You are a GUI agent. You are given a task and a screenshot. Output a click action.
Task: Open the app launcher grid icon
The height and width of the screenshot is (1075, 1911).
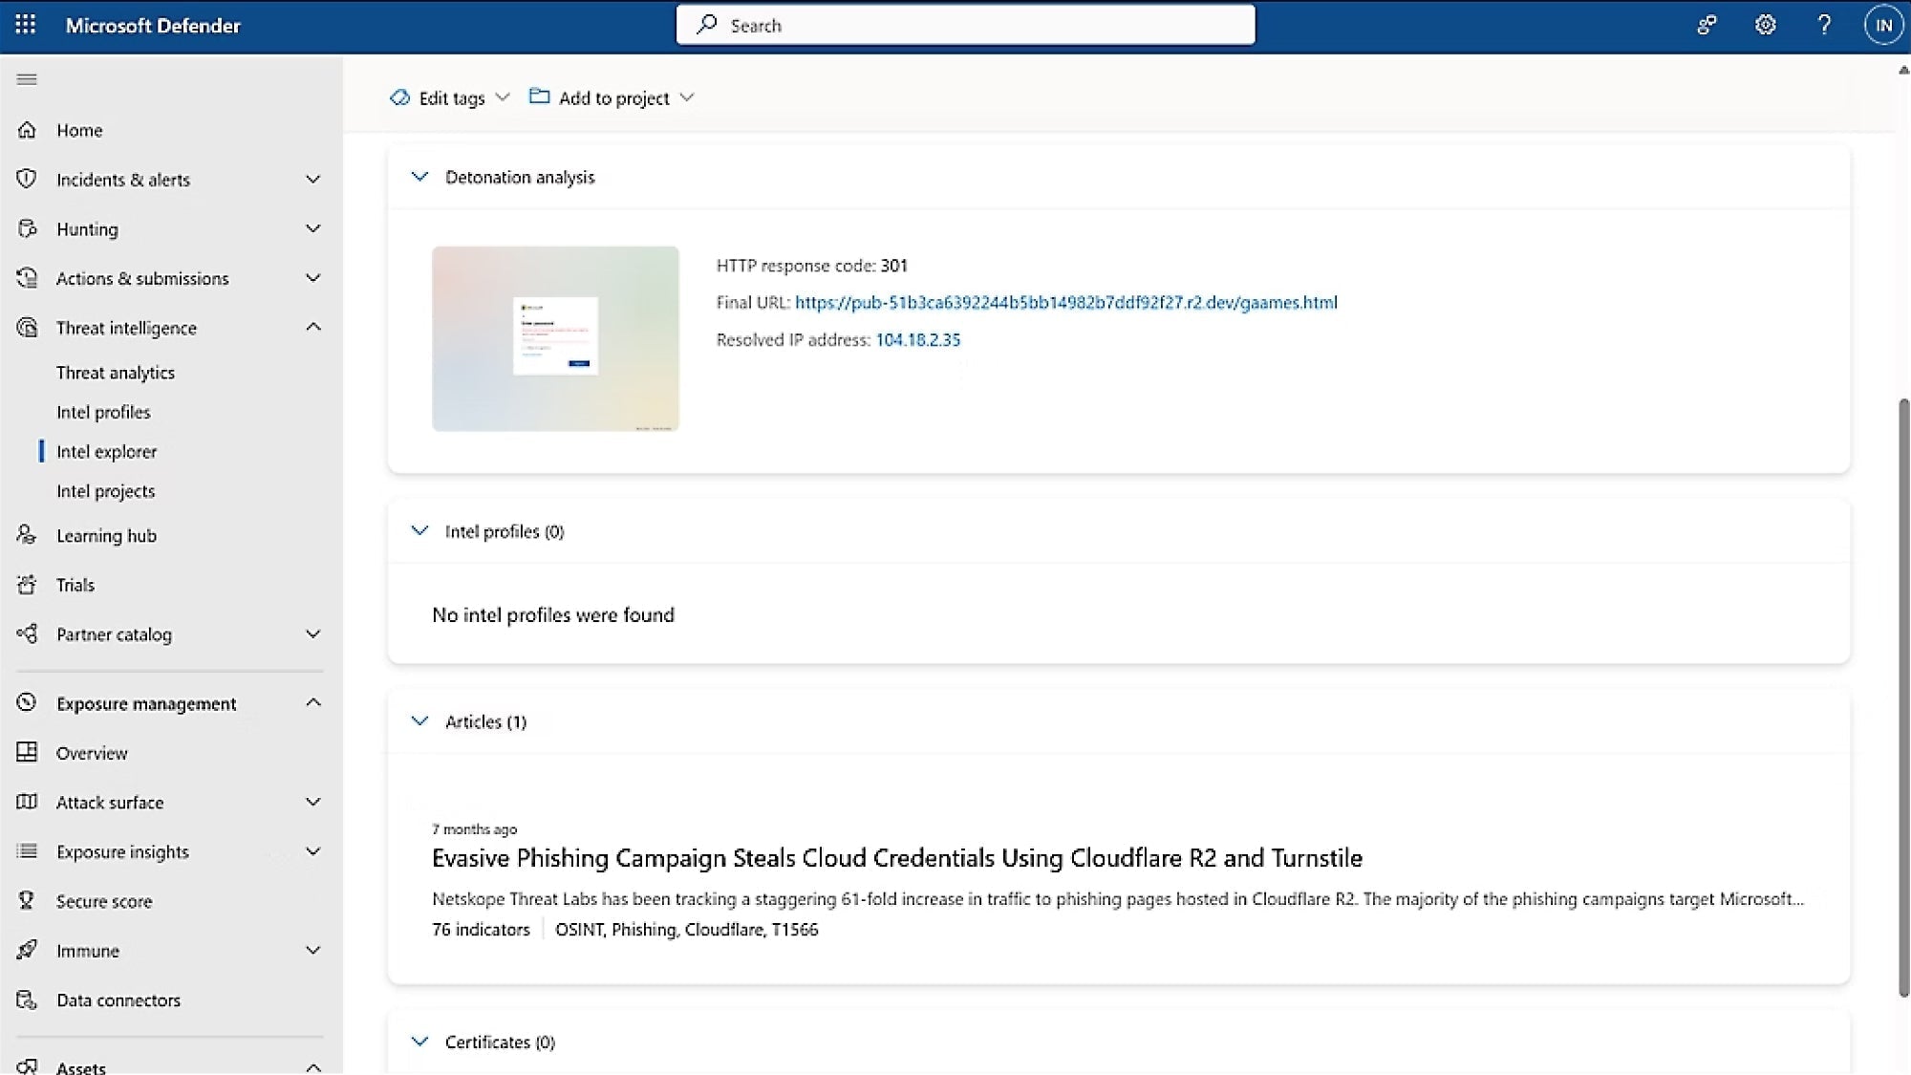point(26,25)
